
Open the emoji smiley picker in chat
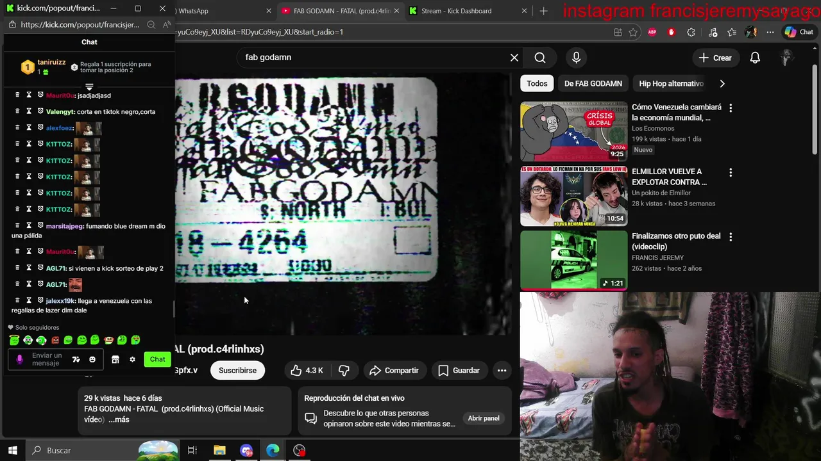[92, 360]
